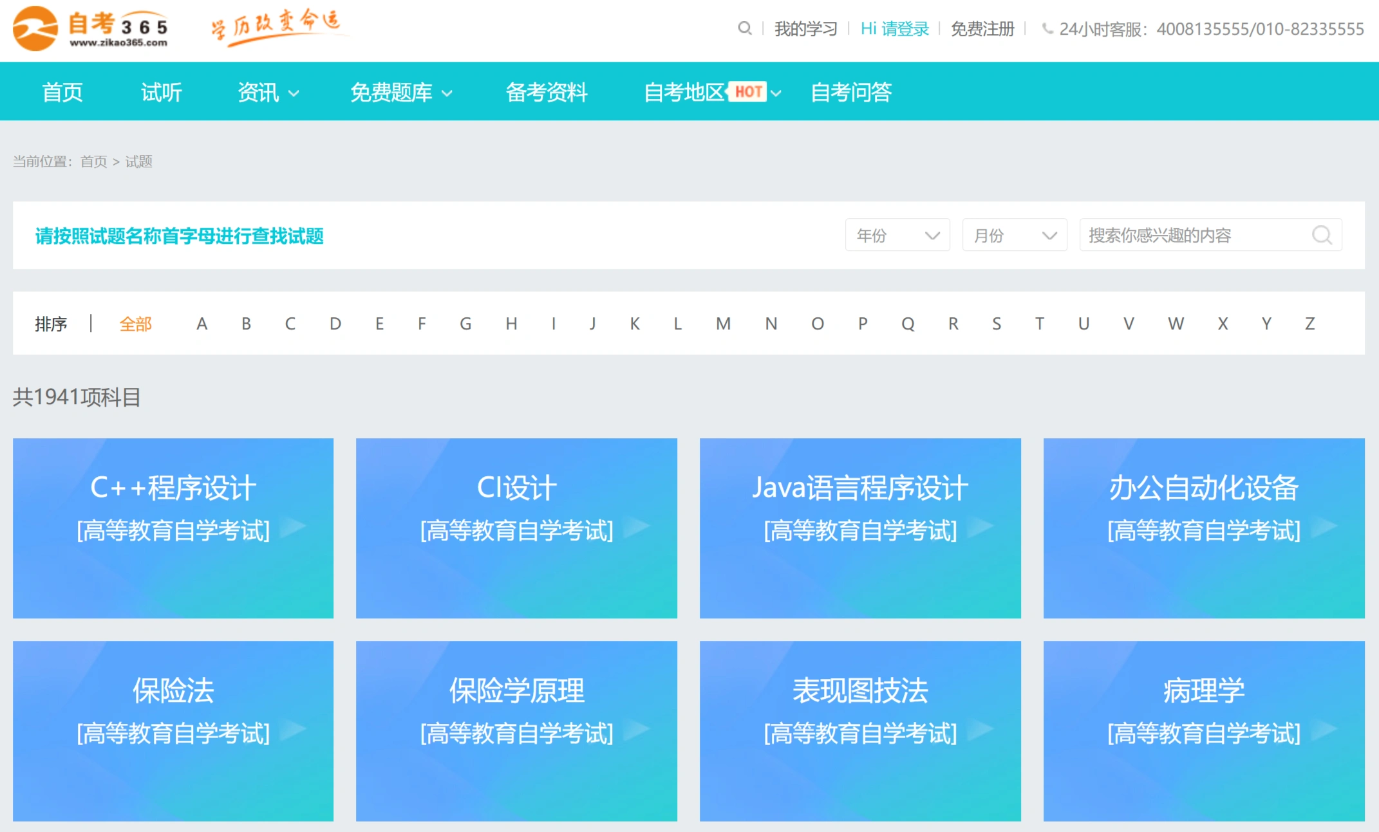Viewport: 1379px width, 832px height.
Task: Filter by letter Z
Action: 1309,324
